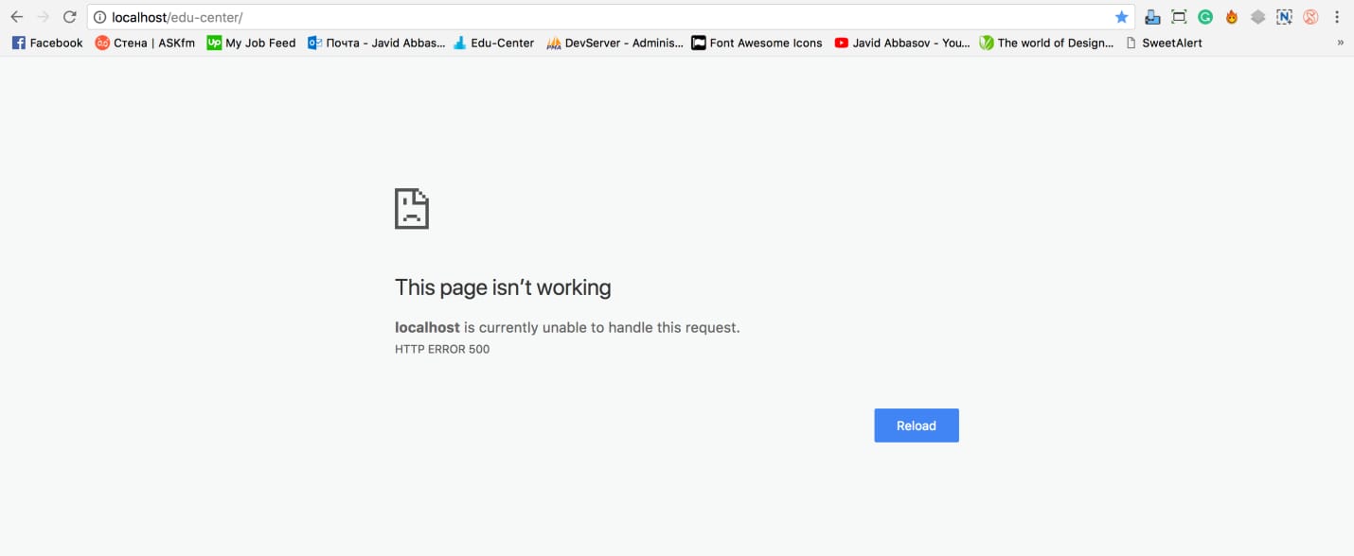Open the Chrome three-dot menu

[1337, 16]
